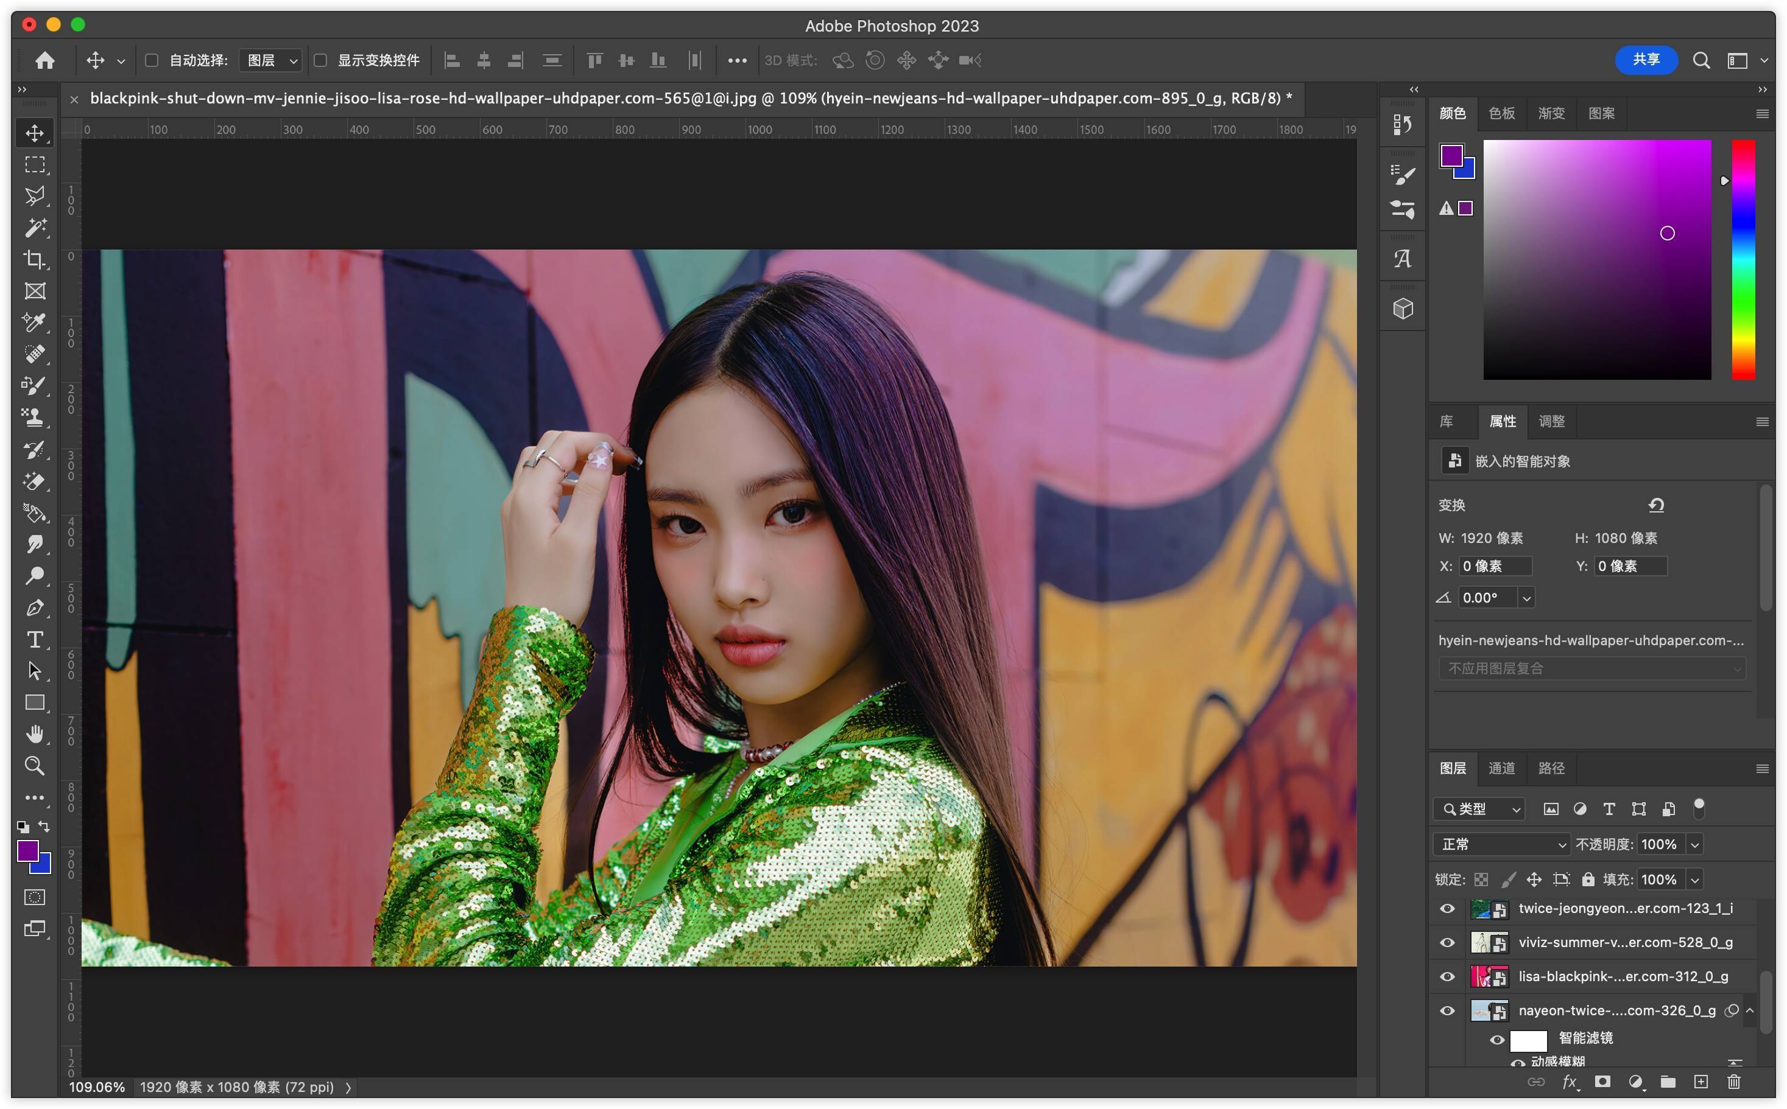Image resolution: width=1787 pixels, height=1109 pixels.
Task: Open the Glyphs panel icon
Action: [1403, 258]
